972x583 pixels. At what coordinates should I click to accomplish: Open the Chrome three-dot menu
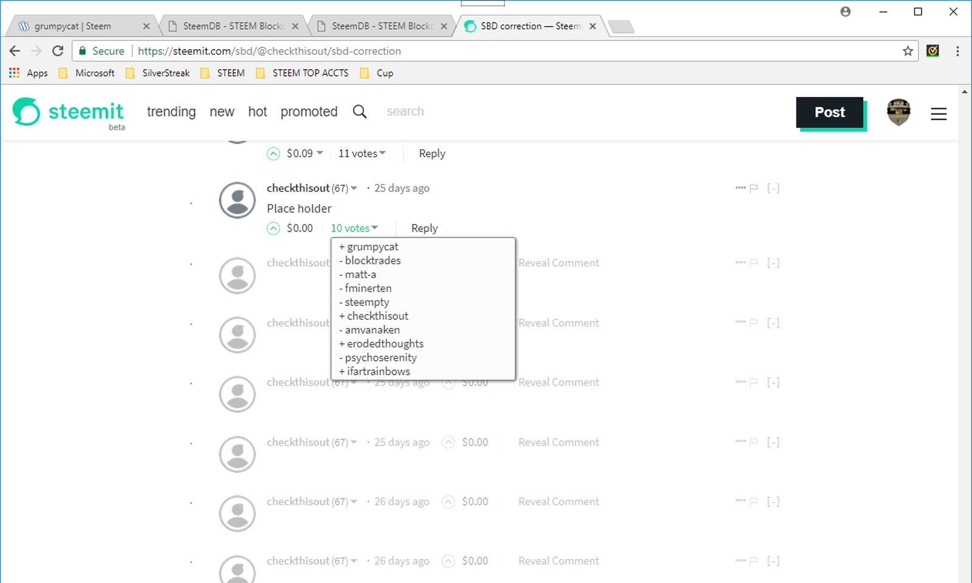(x=957, y=51)
